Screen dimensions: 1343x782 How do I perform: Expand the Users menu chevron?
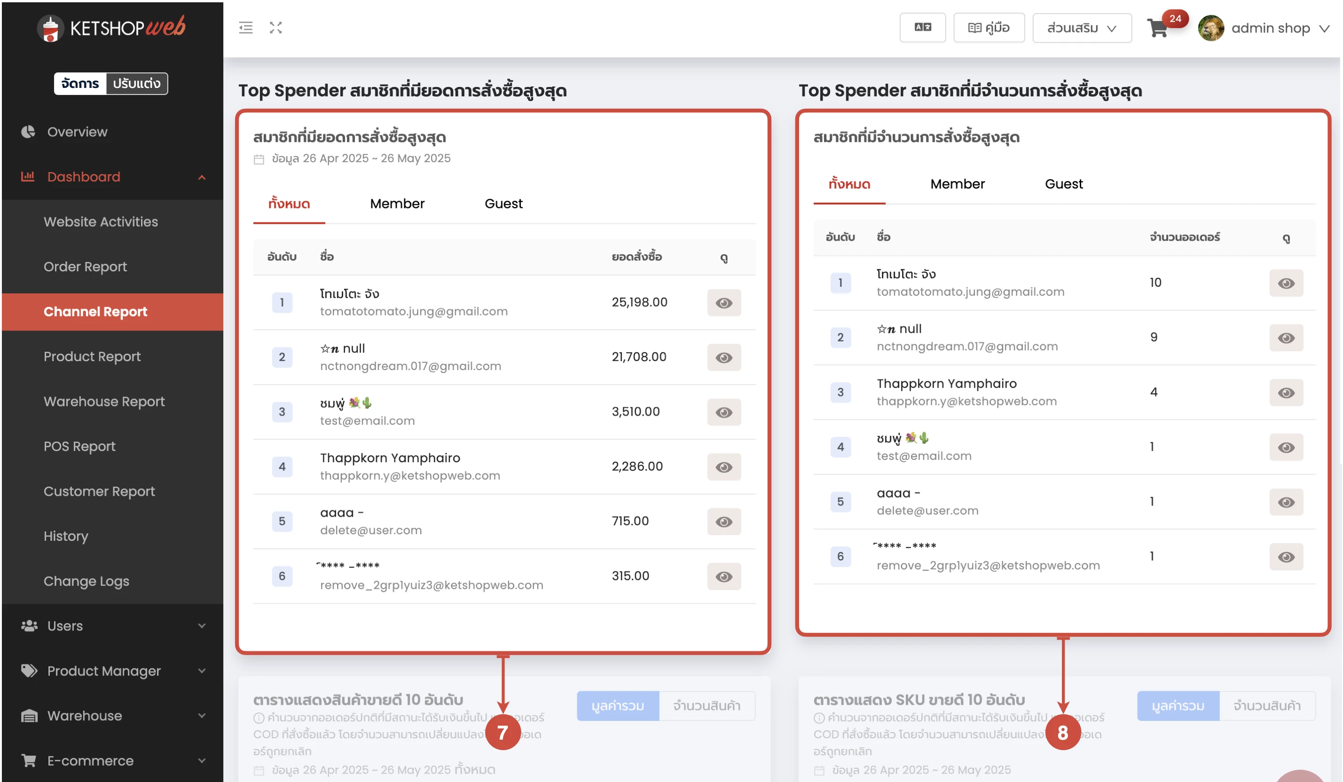(x=202, y=626)
